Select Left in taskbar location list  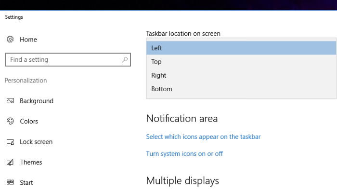(241, 48)
